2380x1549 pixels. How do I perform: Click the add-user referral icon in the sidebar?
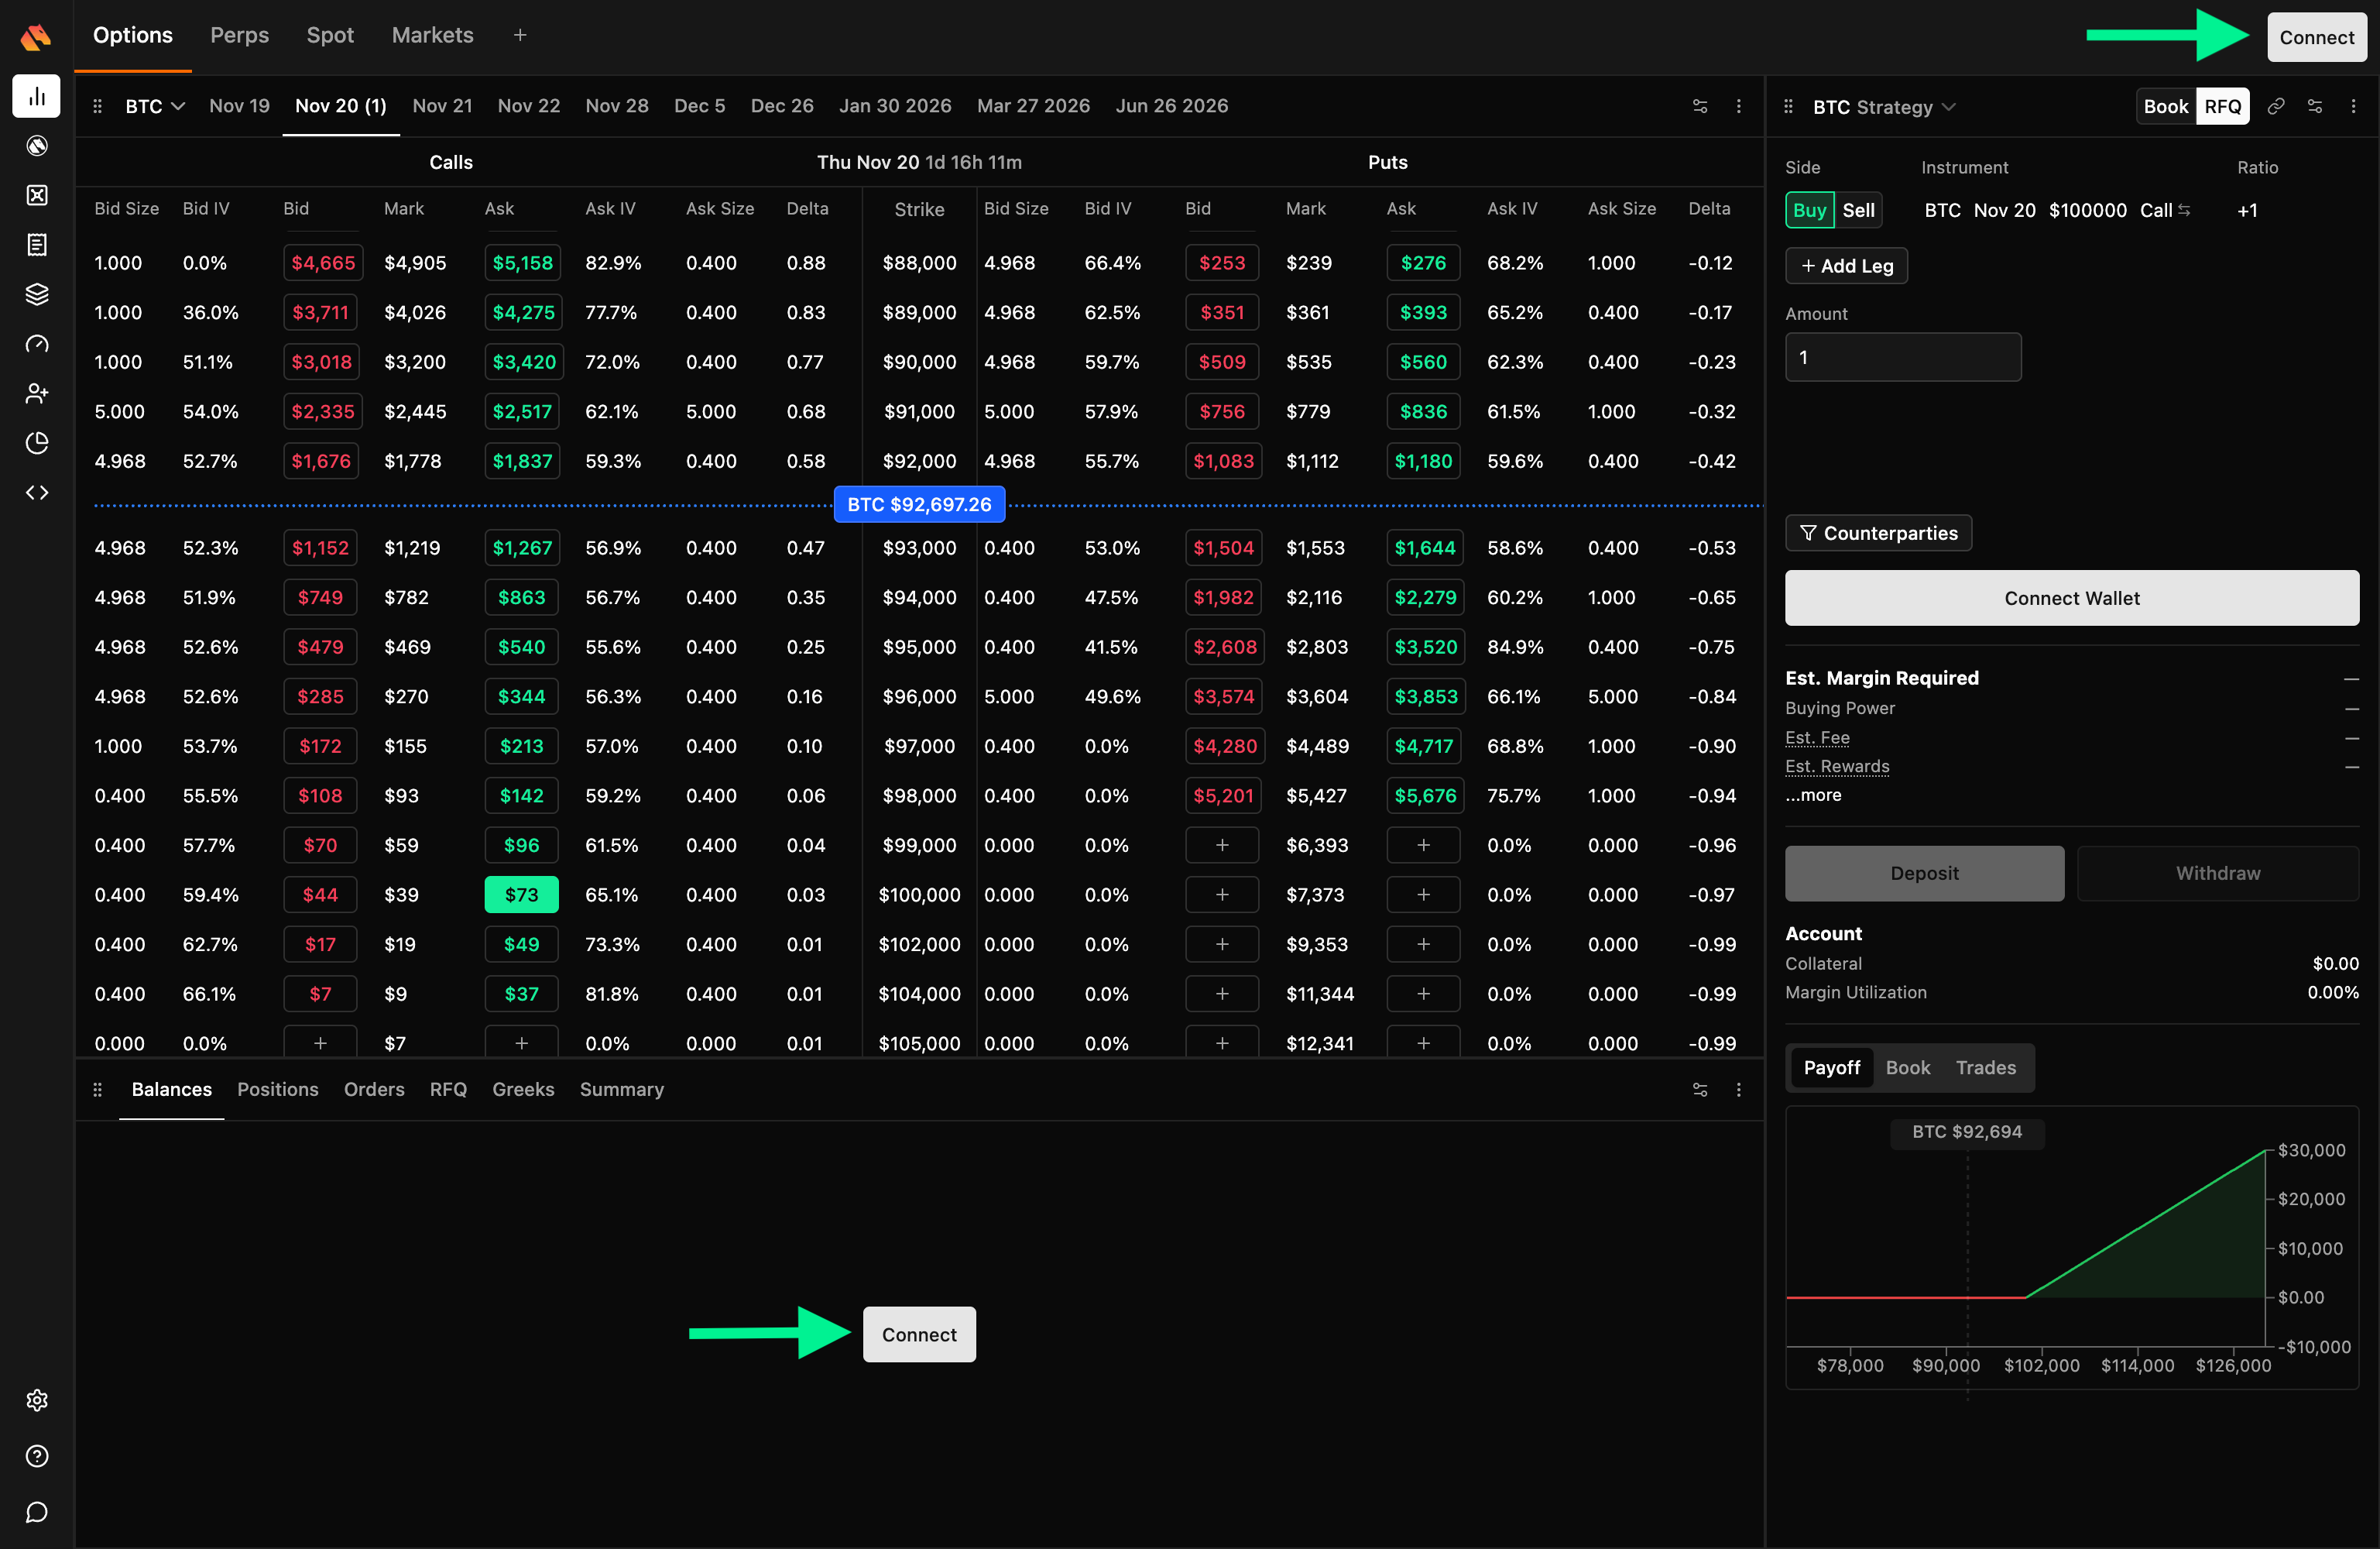(x=37, y=393)
